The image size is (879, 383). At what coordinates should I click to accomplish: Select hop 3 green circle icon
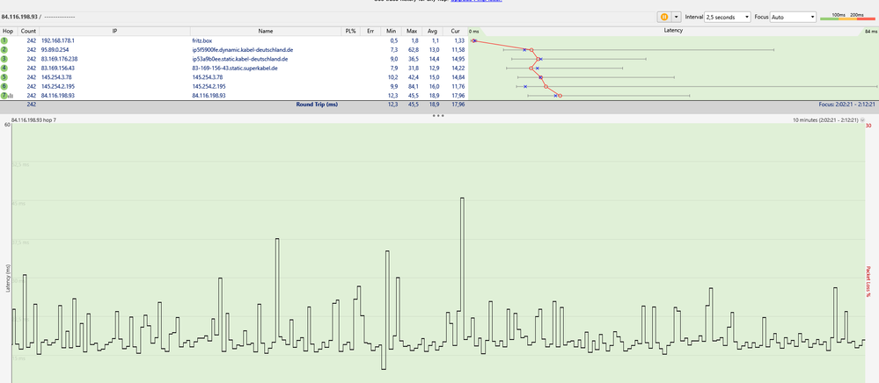(4, 59)
